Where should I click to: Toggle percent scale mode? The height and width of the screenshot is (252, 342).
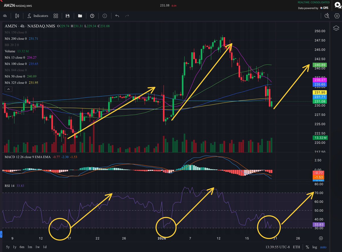pyautogui.click(x=307, y=247)
